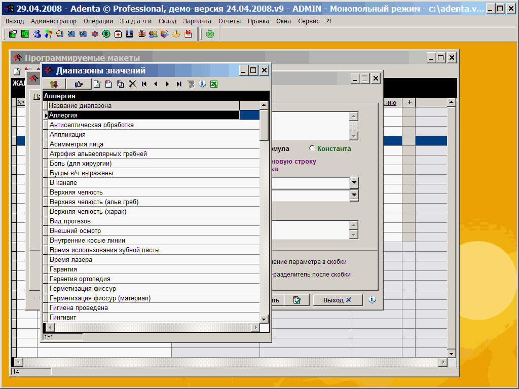This screenshot has height=389, width=519.
Task: Select the Константа radio button
Action: tap(312, 148)
